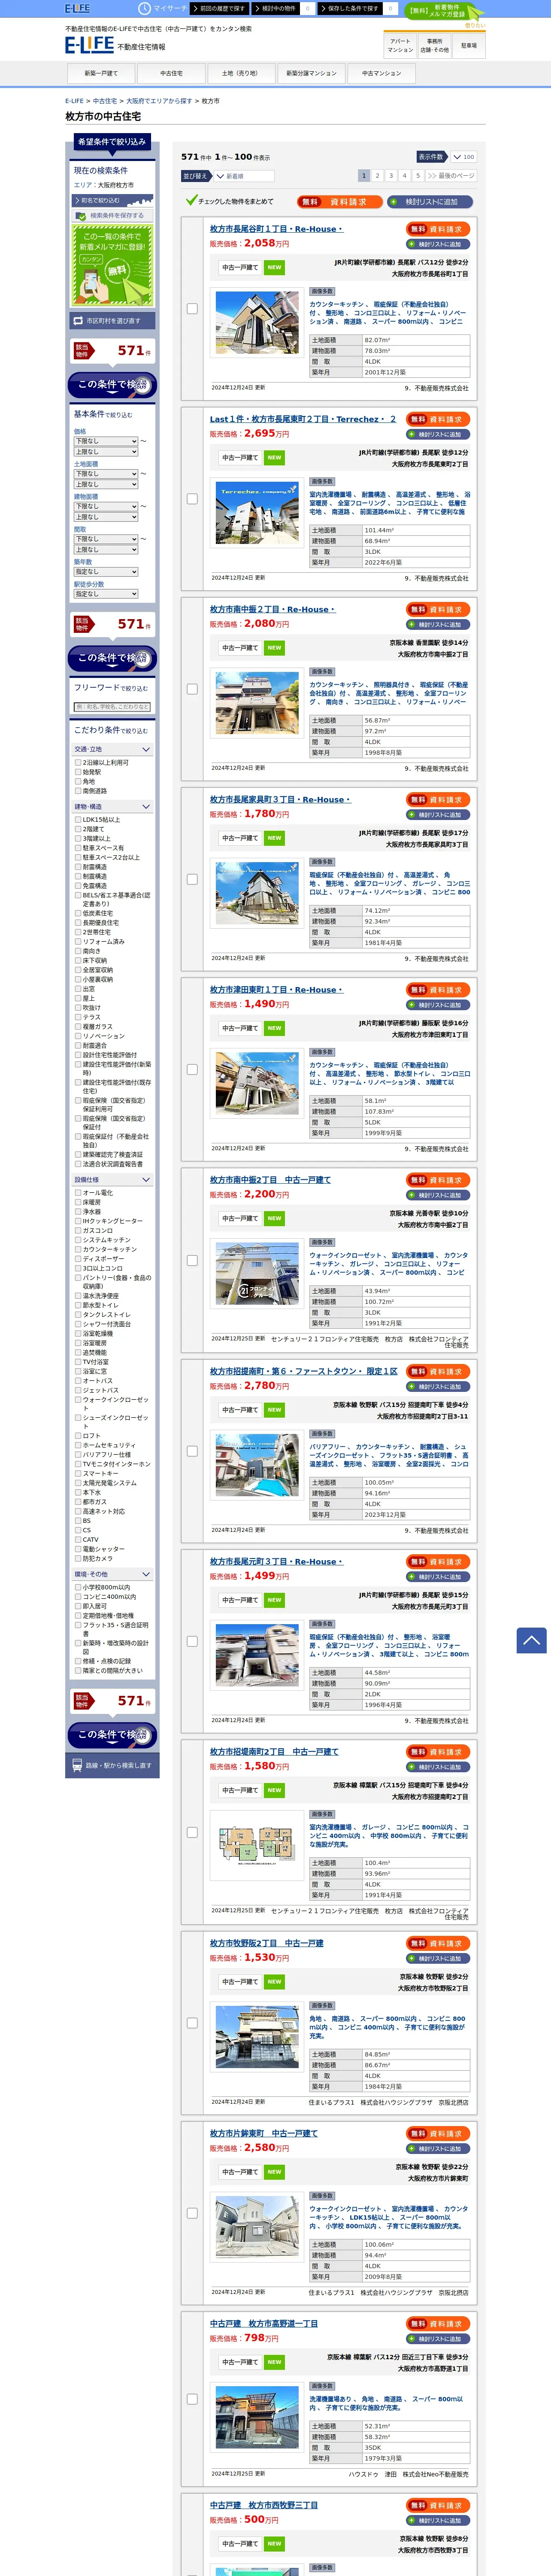Screen dimensions: 551x2576
Task: Open listing title 枚方市南中振2丁目・Re-House
Action: pyautogui.click(x=273, y=609)
